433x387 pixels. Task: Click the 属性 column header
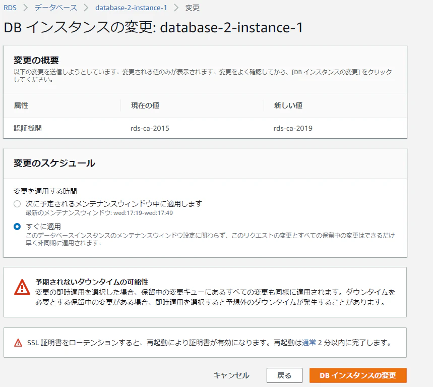click(x=21, y=105)
